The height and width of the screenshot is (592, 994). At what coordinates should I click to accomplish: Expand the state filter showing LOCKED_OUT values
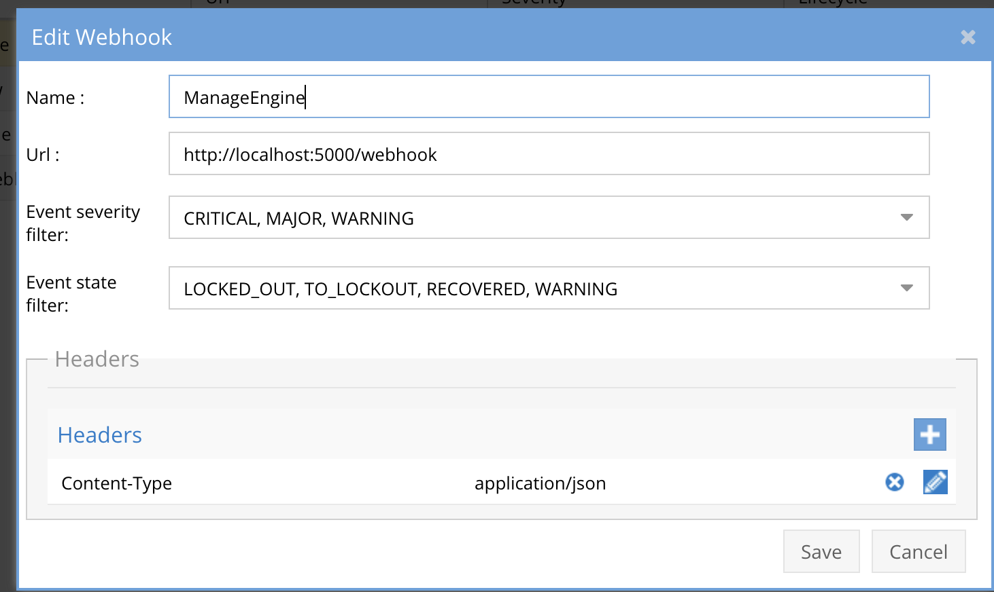point(549,288)
